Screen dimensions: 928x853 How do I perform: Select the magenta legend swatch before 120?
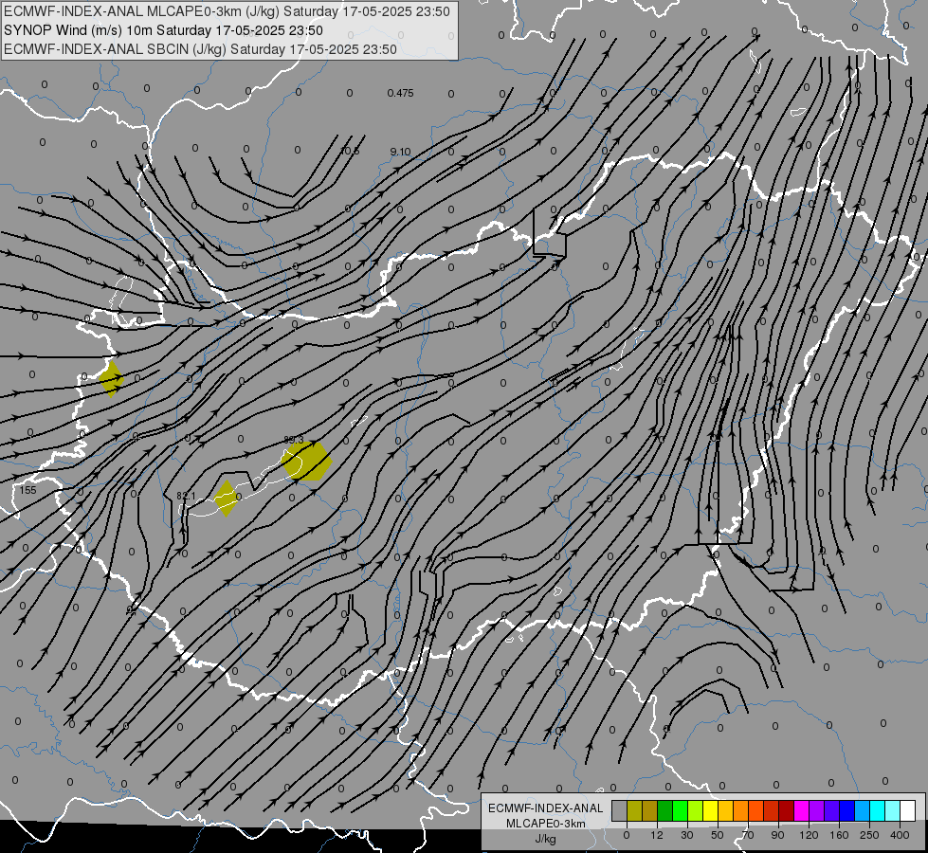801,811
